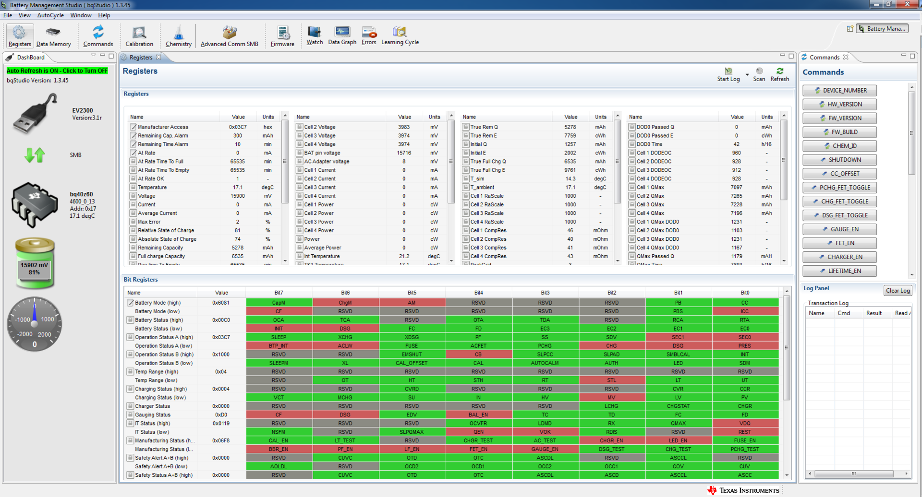Click the open perspective icon
Screen dimensions: 922x497
pyautogui.click(x=850, y=29)
